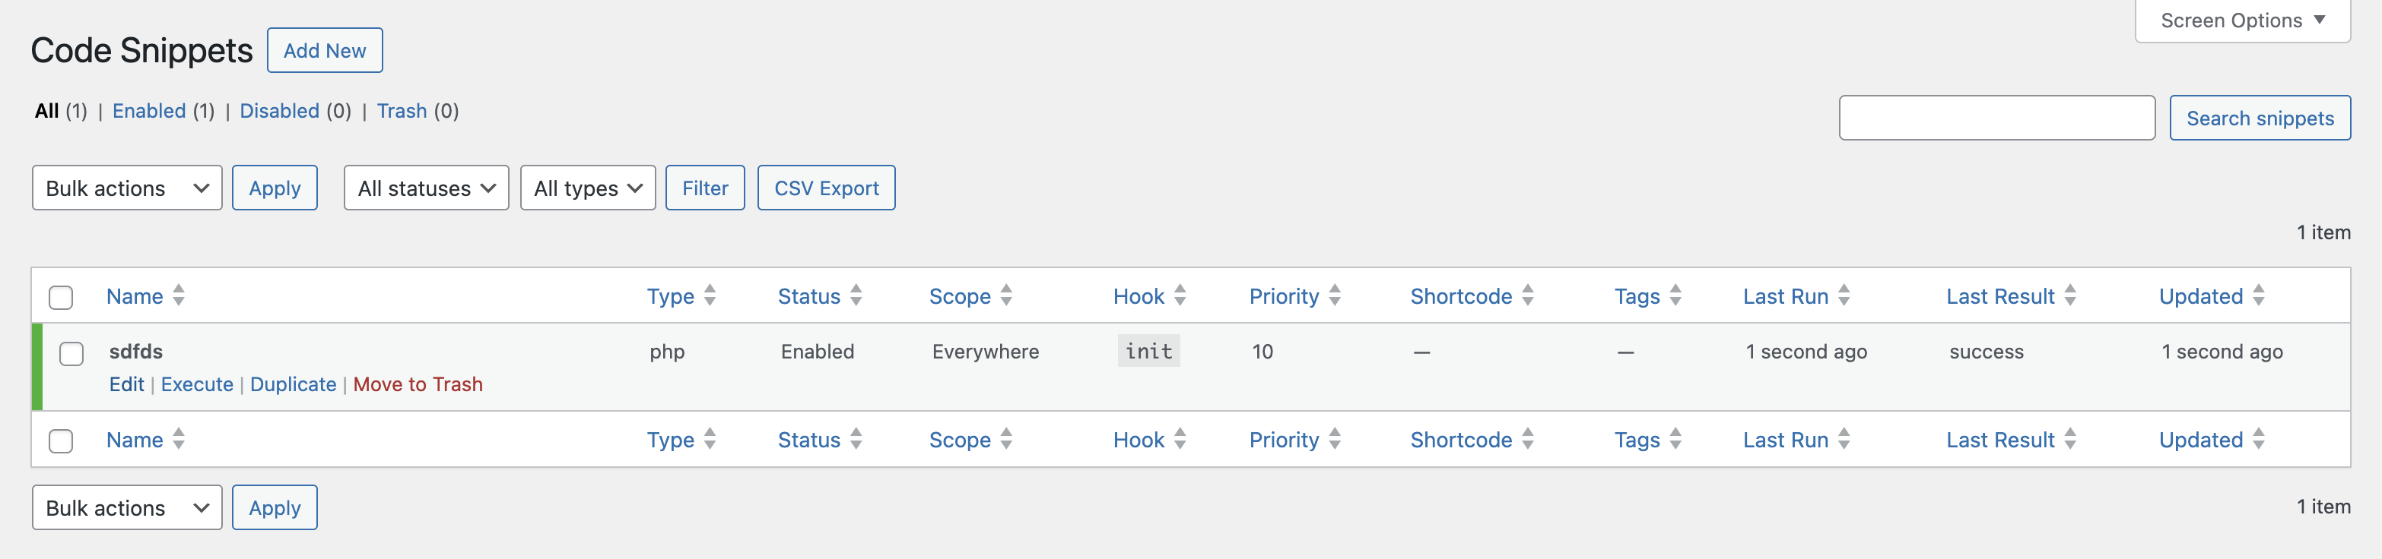The image size is (2382, 559).
Task: Export snippets via CSV Export
Action: pyautogui.click(x=826, y=188)
